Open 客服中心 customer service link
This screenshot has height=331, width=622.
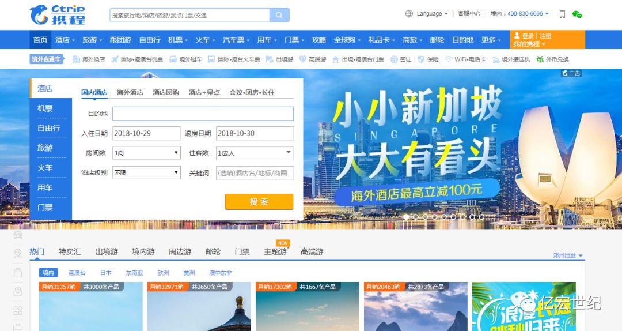(x=469, y=13)
